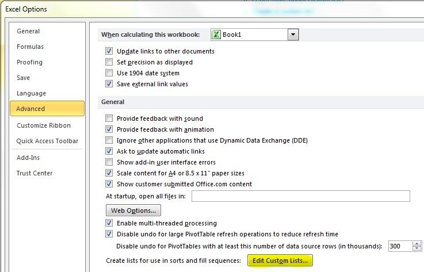Click the Excel workbook icon beside Book1
The image size is (424, 272).
tap(216, 35)
